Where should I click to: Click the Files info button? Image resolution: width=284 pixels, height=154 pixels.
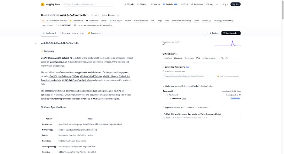click(x=223, y=58)
